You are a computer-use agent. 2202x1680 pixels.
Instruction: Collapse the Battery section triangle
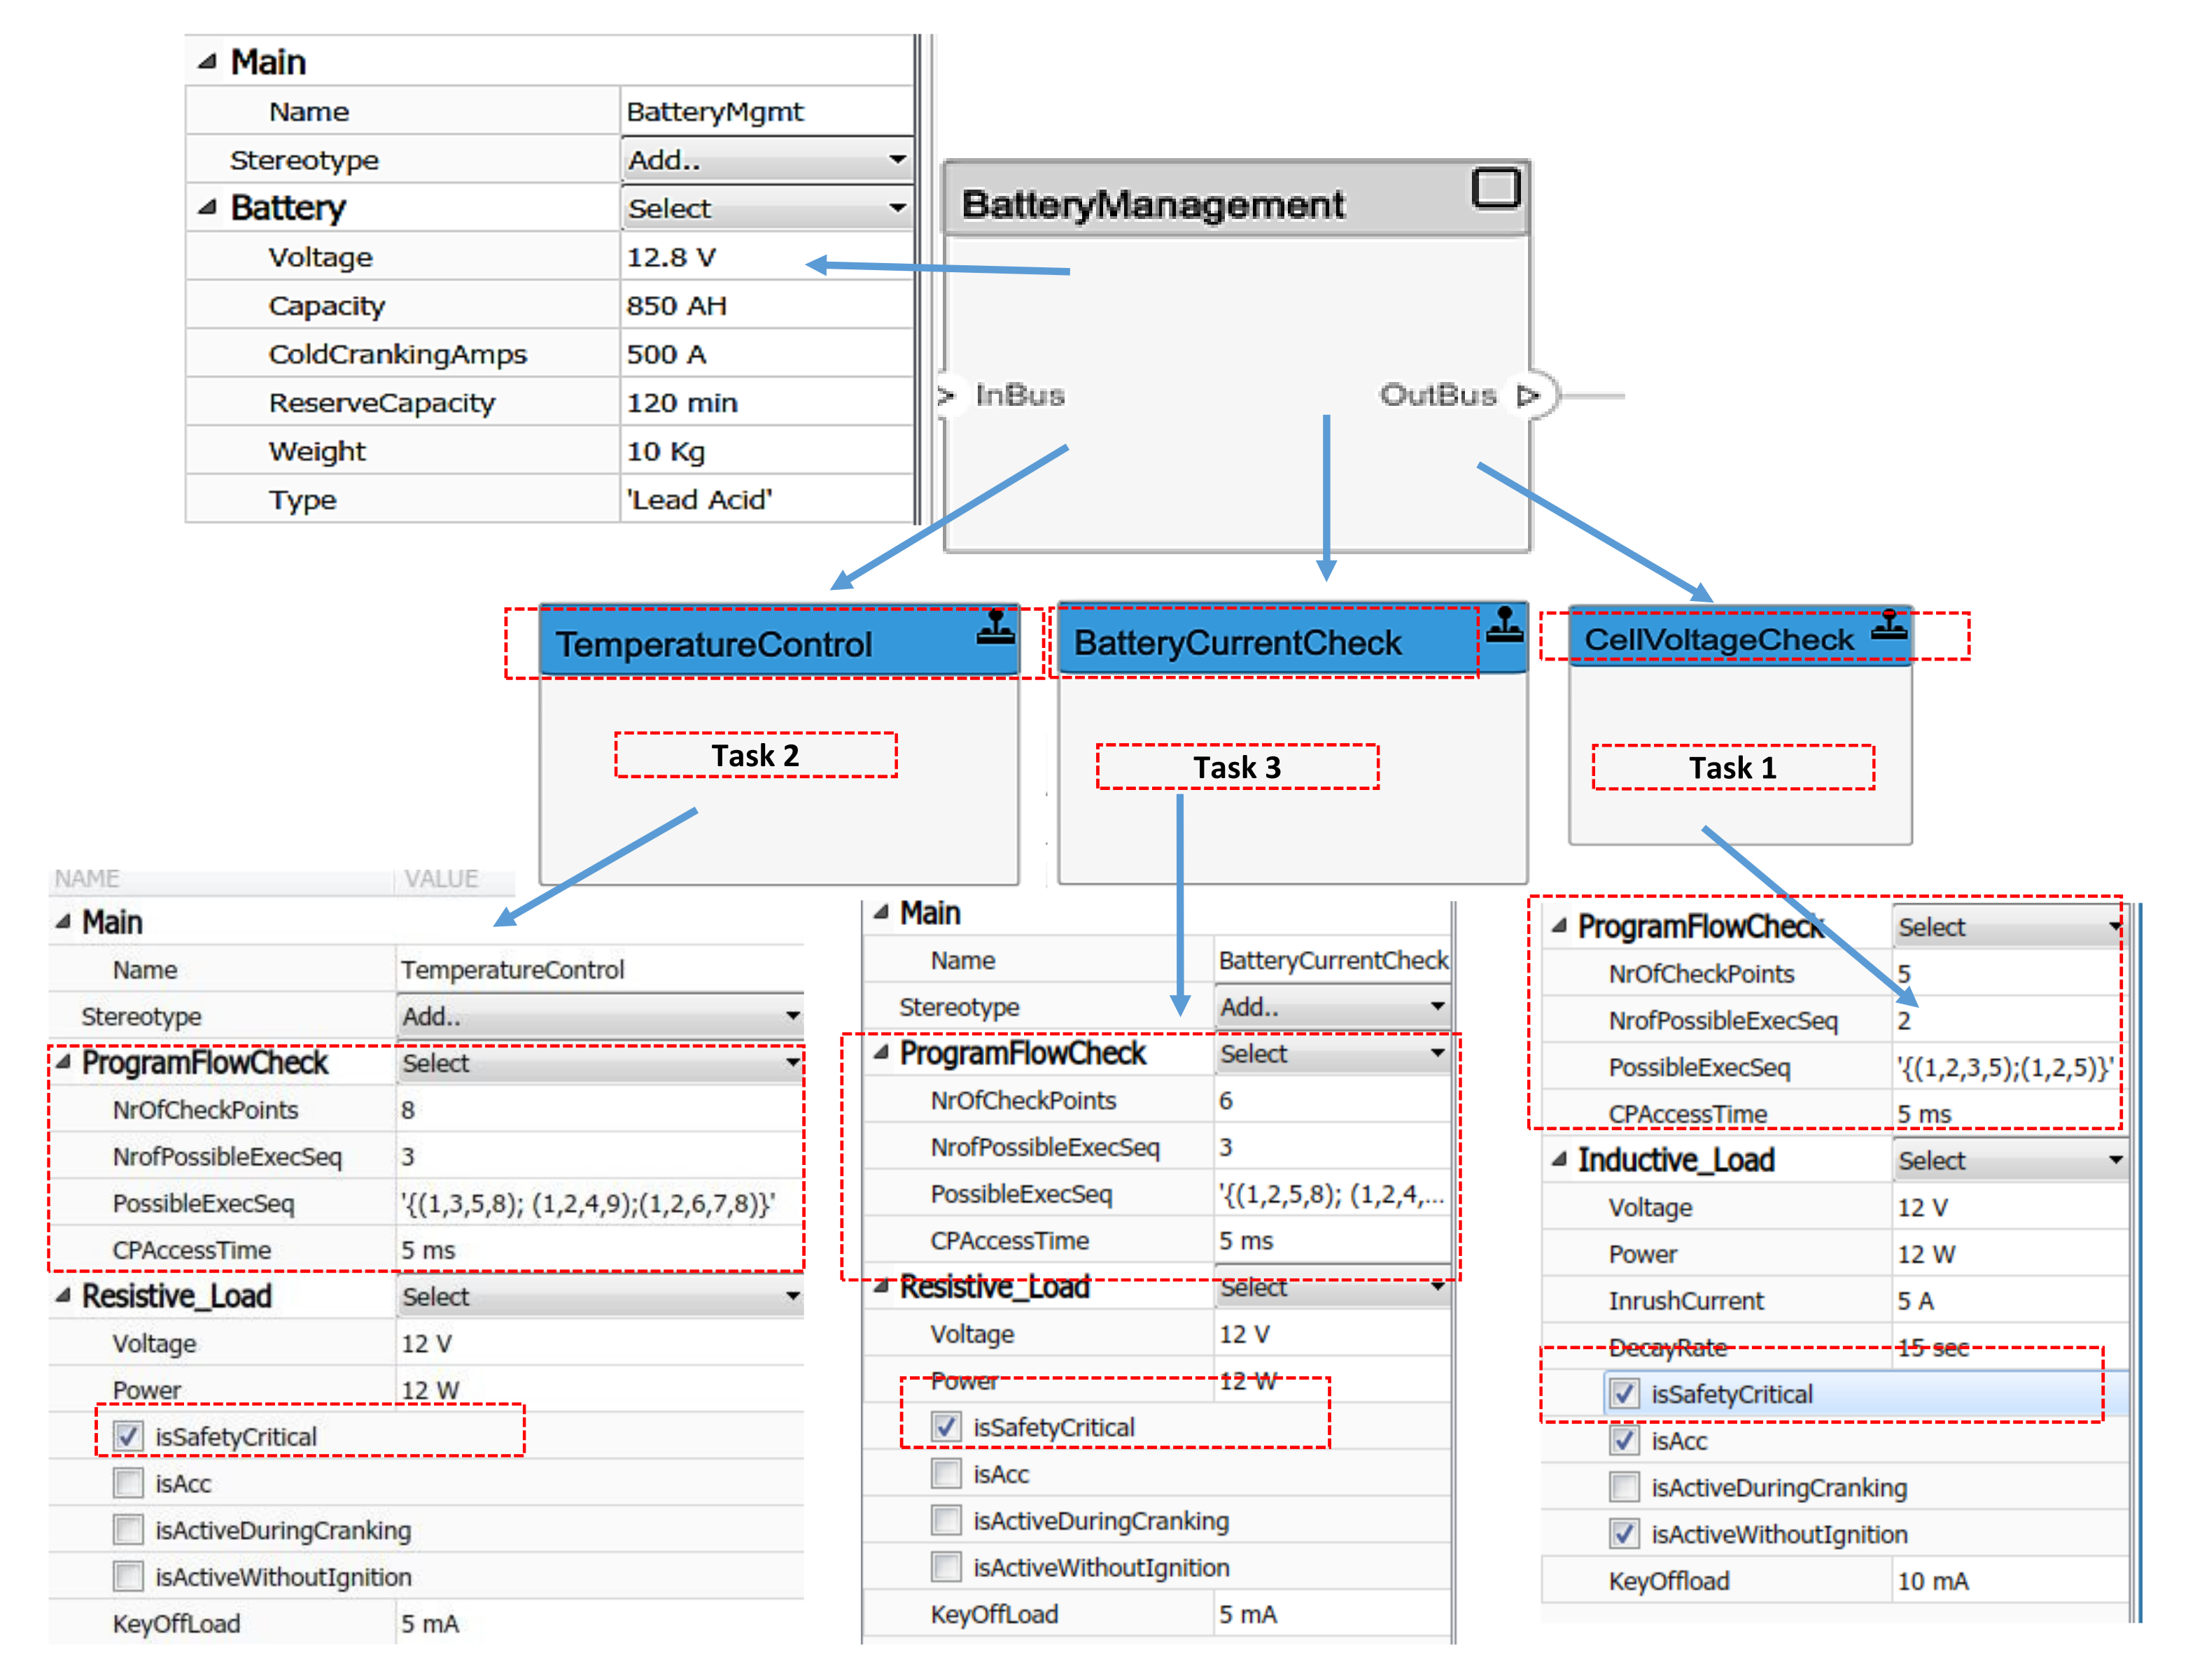(207, 208)
